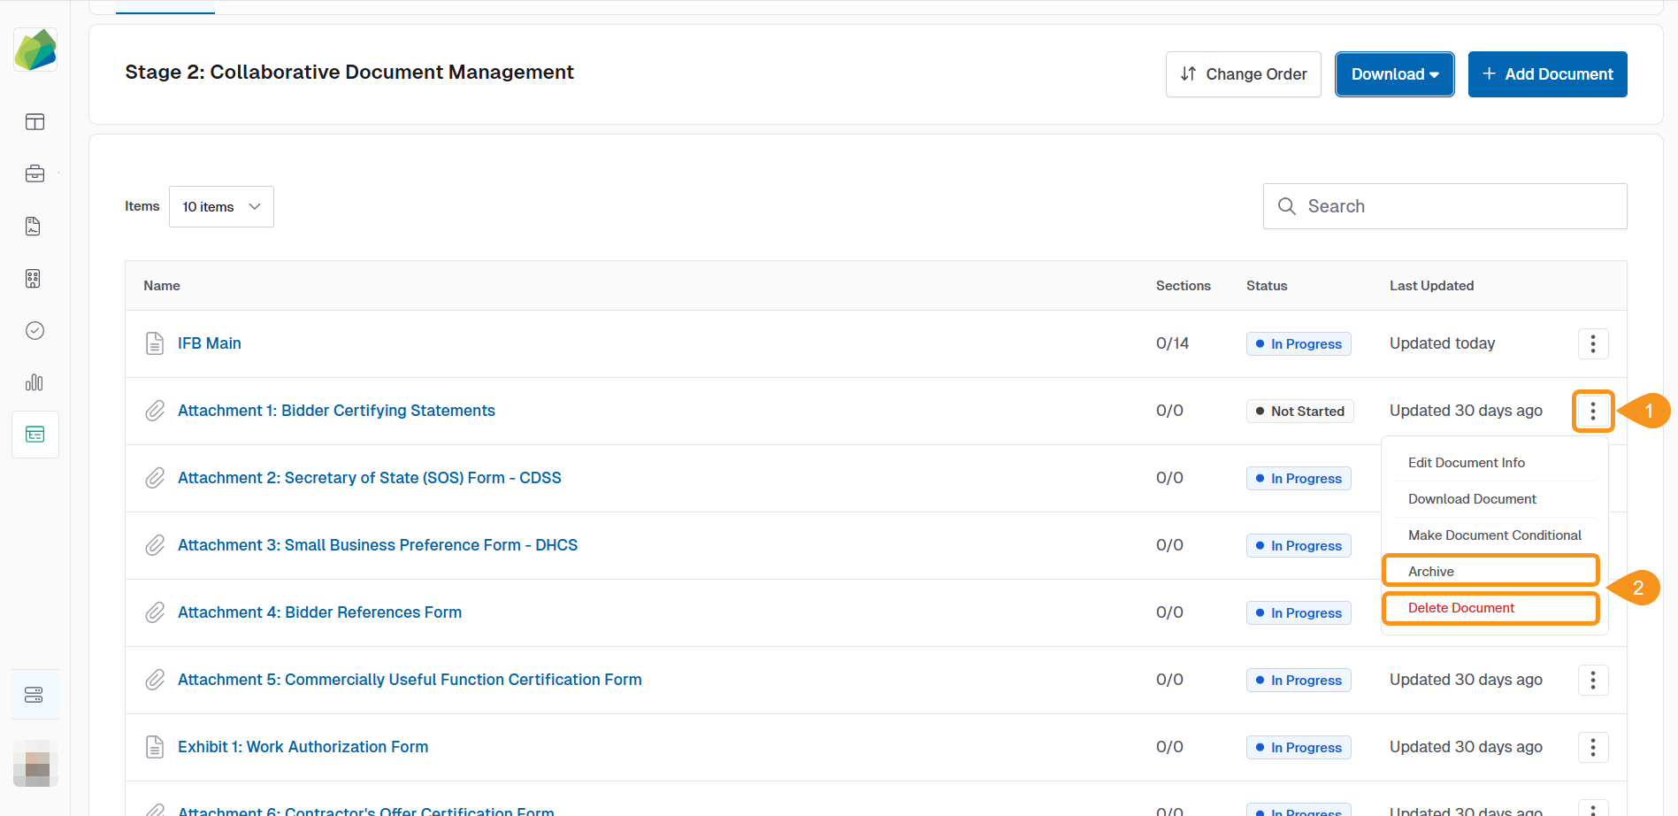
Task: Click the bar chart analytics sidebar icon
Action: tap(34, 382)
